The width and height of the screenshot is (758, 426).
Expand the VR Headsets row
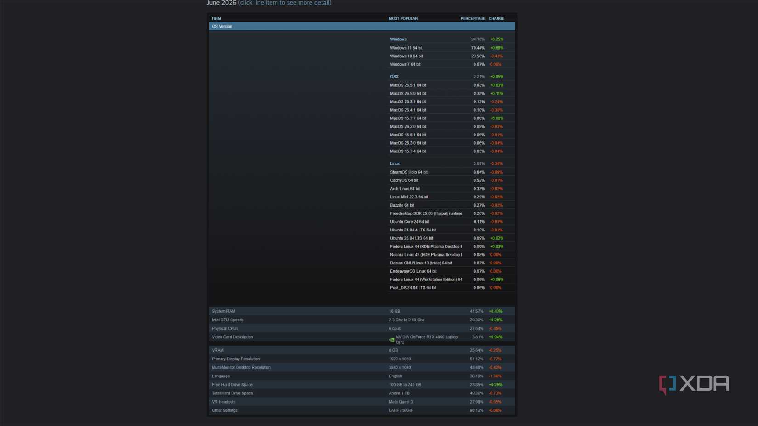362,402
